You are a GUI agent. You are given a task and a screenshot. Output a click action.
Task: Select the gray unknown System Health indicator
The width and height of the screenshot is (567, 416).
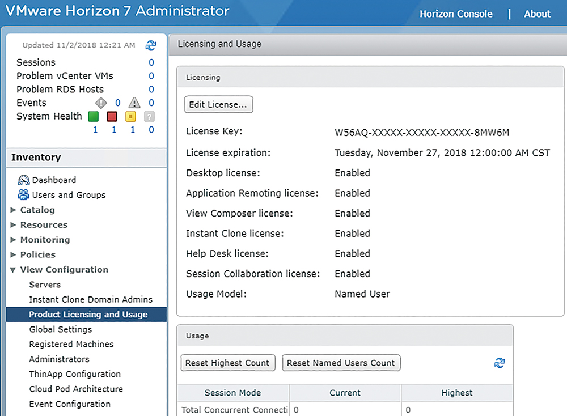coord(149,116)
